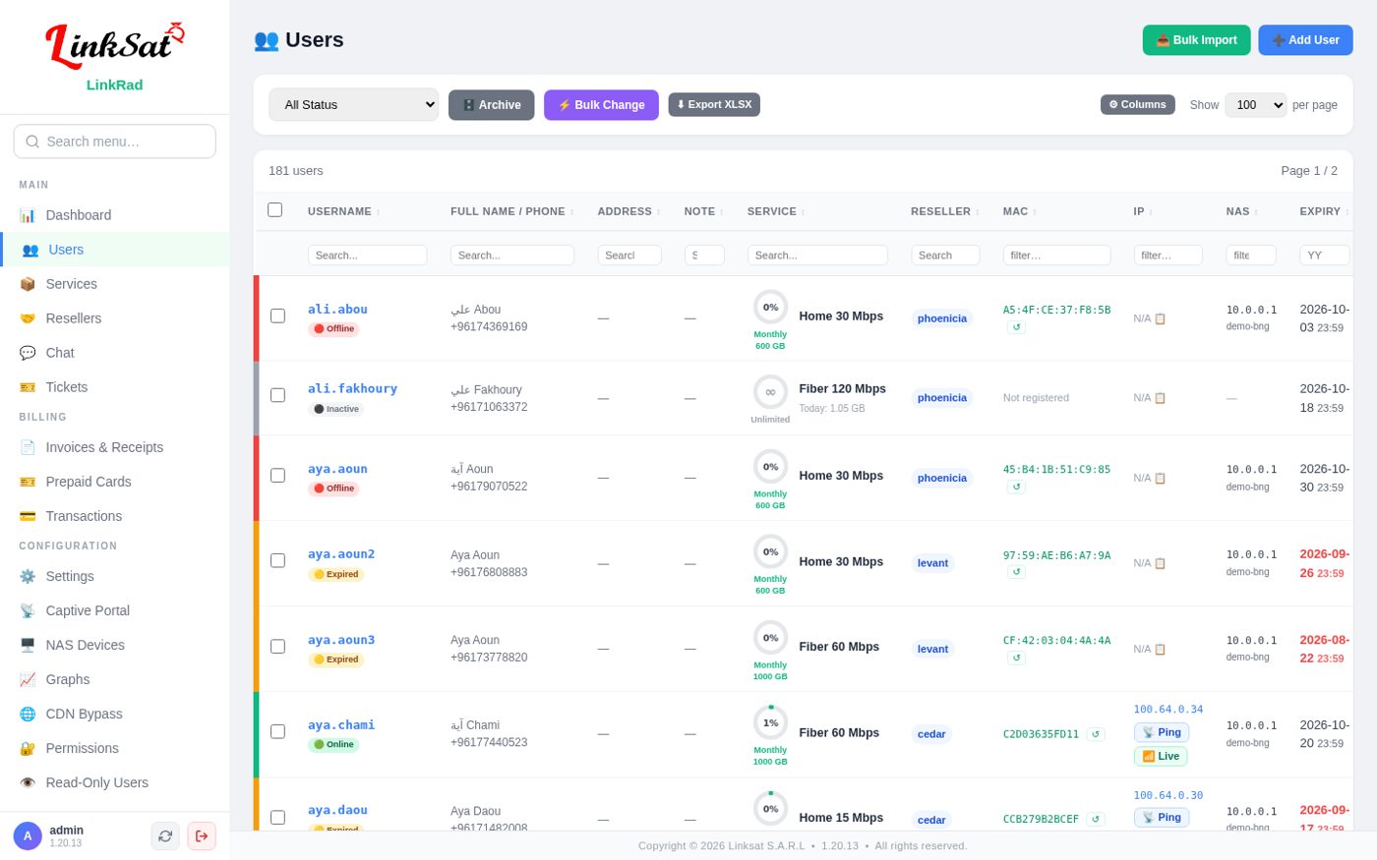The width and height of the screenshot is (1377, 860).
Task: Click the red logout icon
Action: 202,835
